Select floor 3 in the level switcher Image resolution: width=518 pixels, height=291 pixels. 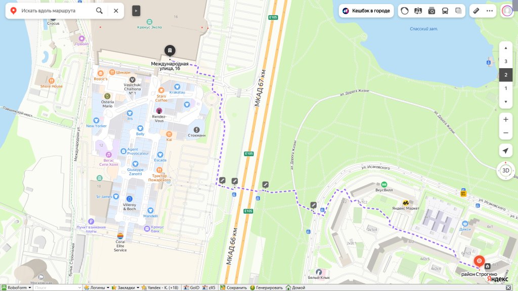point(505,61)
